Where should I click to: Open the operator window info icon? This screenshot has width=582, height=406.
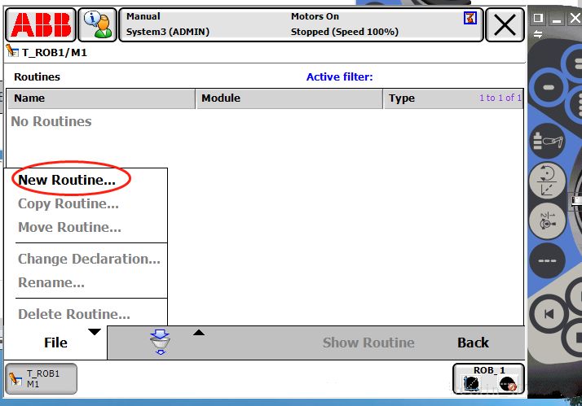[x=98, y=25]
